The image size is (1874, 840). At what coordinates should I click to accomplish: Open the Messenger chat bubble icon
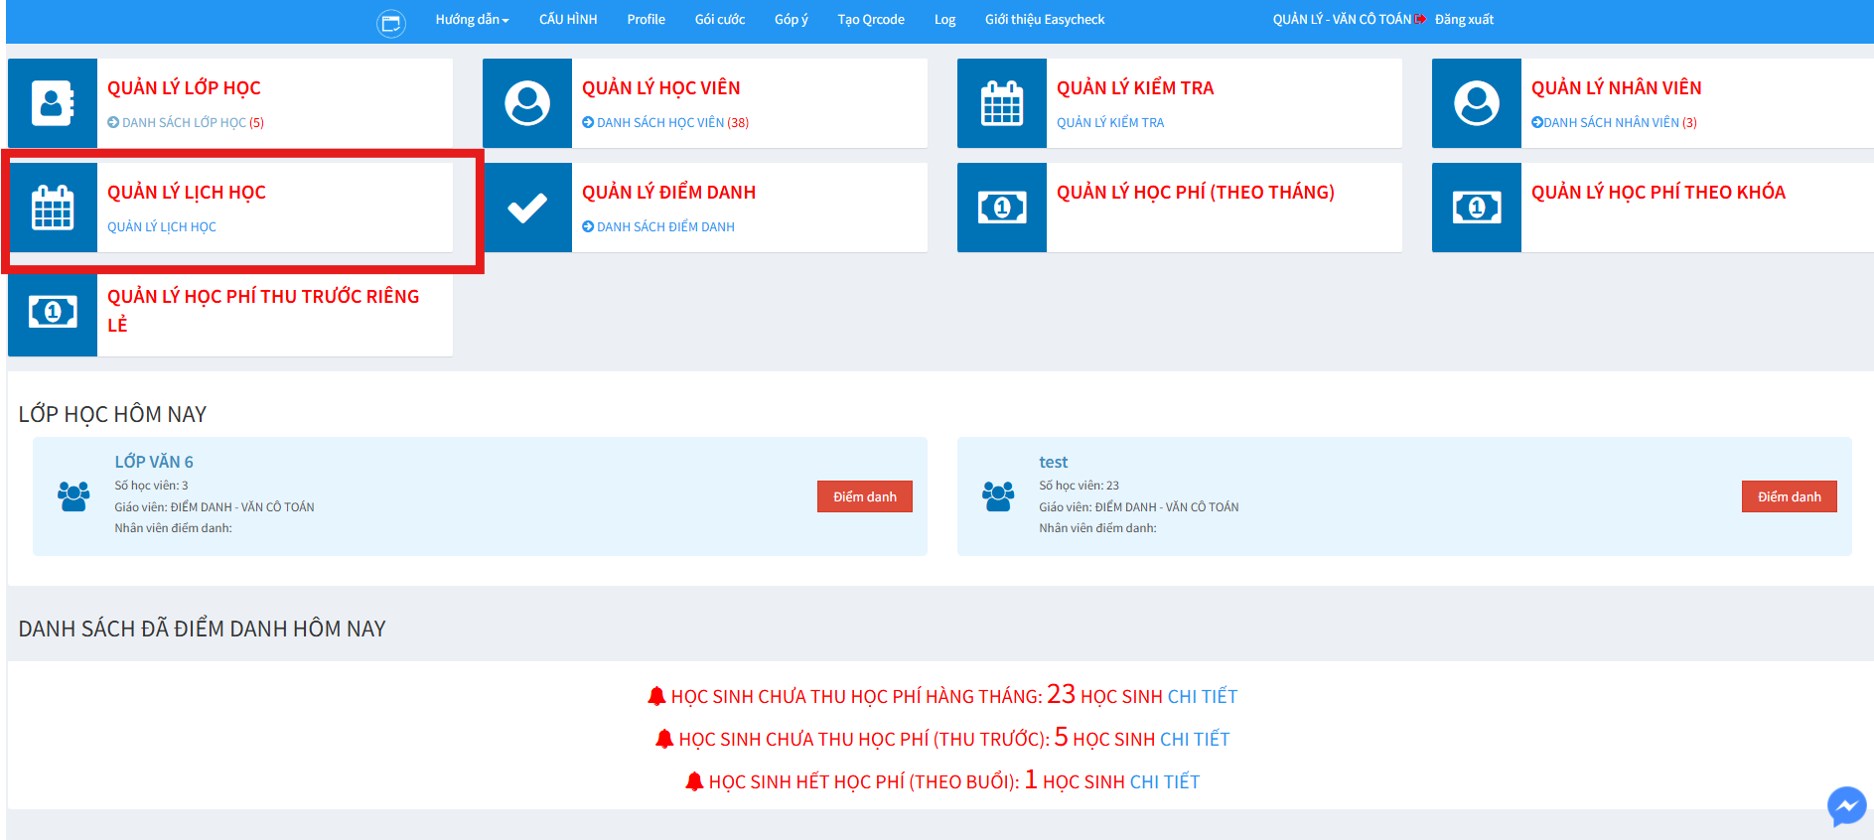click(x=1846, y=806)
